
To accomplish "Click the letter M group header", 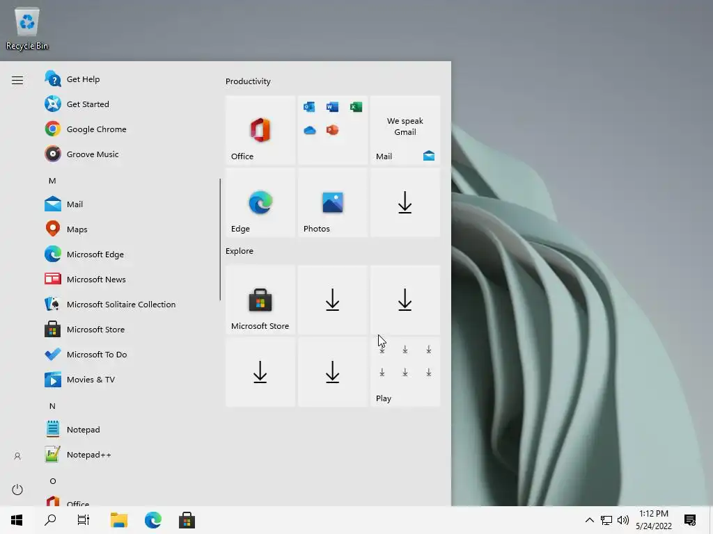I will pos(52,181).
